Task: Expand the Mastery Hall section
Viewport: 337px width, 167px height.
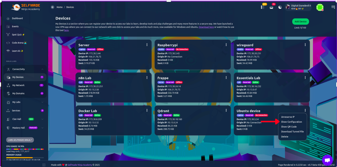Action: pos(42,128)
